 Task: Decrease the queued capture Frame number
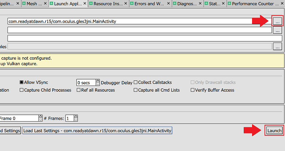[x=40, y=120]
